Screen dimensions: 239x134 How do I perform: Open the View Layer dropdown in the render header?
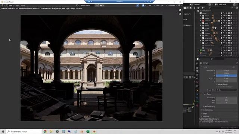pyautogui.click(x=161, y=6)
